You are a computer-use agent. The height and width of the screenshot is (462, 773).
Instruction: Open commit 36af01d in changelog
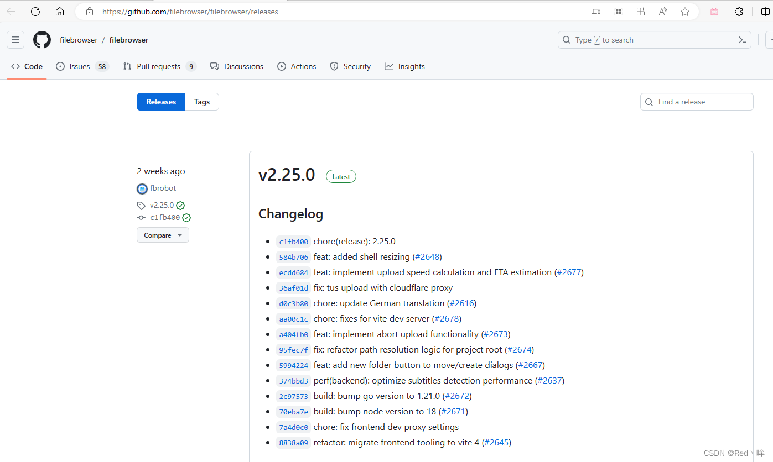coord(294,288)
